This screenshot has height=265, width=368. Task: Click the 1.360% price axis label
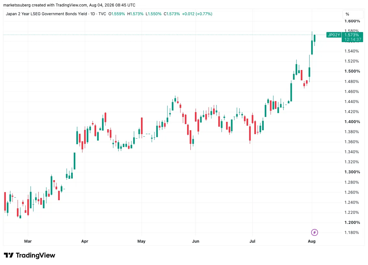pyautogui.click(x=351, y=142)
